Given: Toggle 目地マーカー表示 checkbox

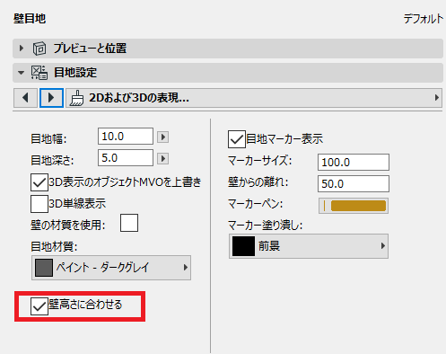Looking at the screenshot, I should tap(237, 139).
